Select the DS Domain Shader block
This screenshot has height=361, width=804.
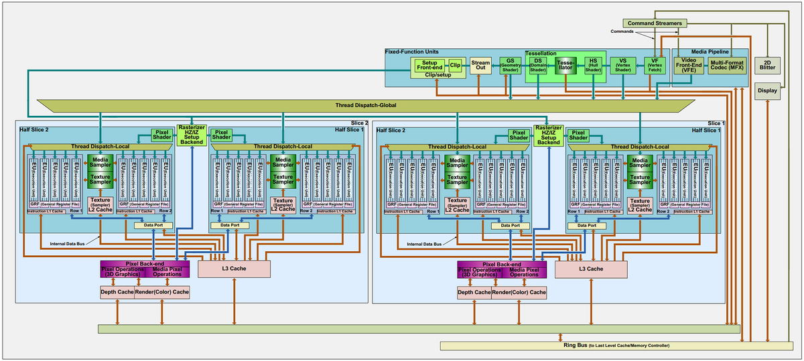(x=539, y=65)
